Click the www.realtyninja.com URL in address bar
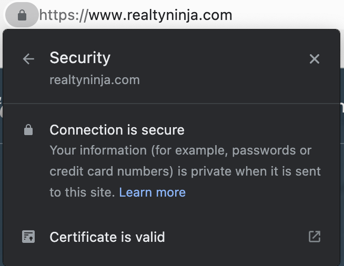 (x=160, y=15)
